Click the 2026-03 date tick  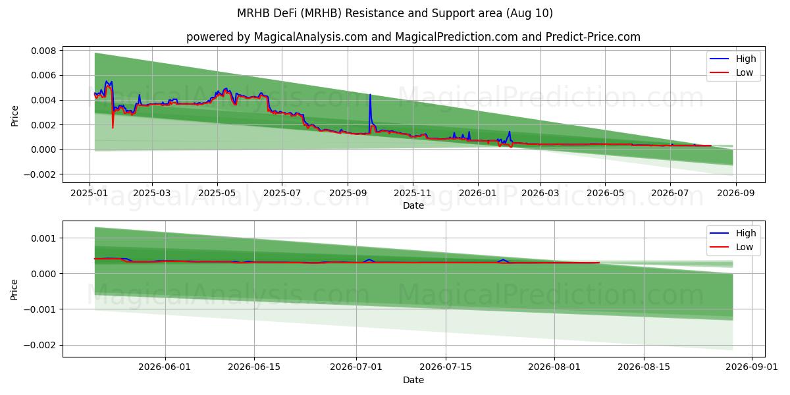coord(540,194)
